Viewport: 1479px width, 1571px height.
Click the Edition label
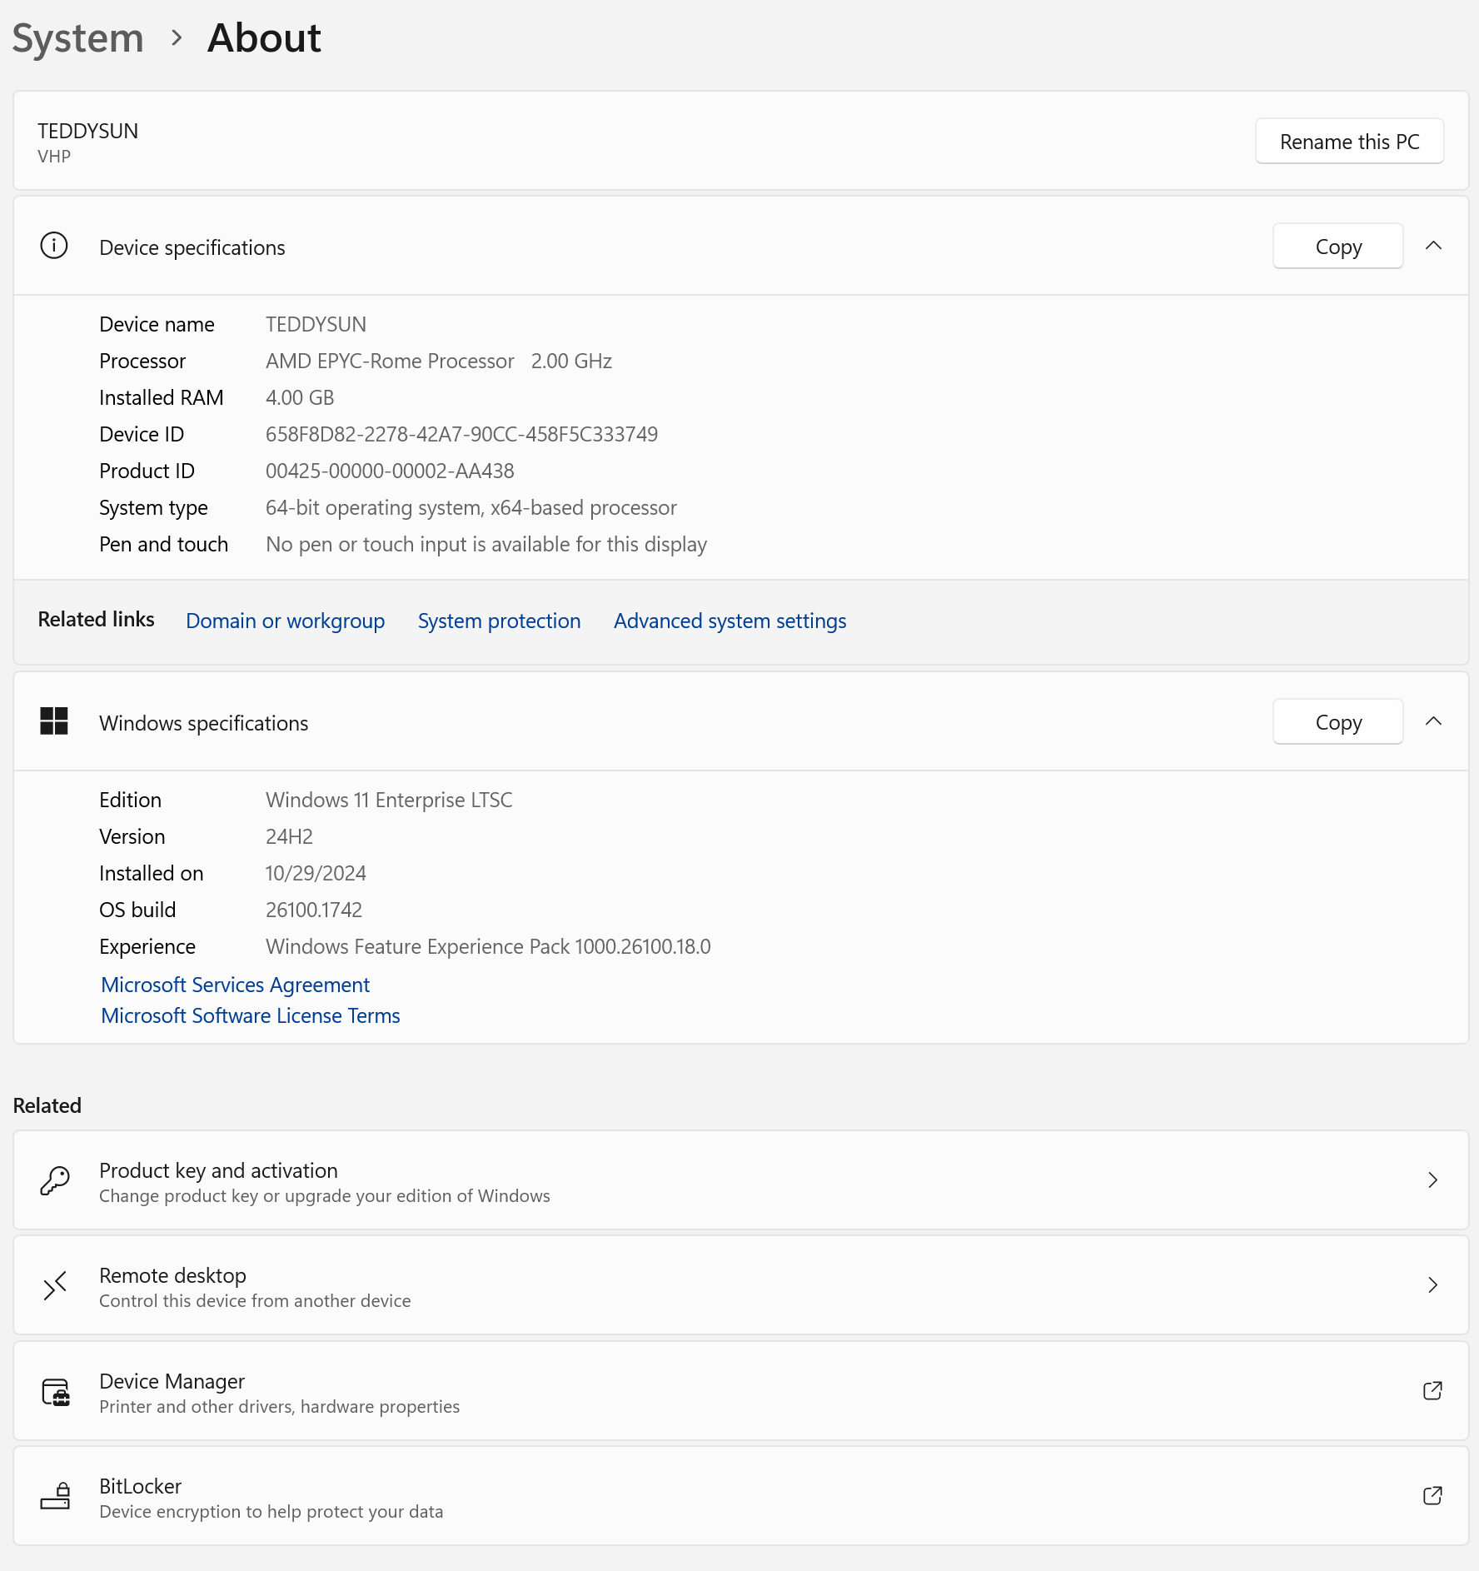[130, 800]
